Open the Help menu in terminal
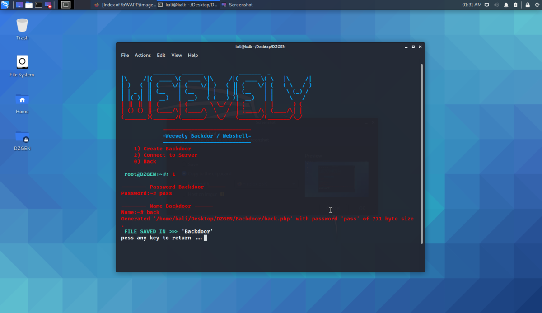 [x=193, y=55]
